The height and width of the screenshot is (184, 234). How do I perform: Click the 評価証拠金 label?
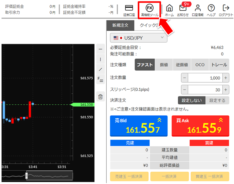tap(14, 7)
